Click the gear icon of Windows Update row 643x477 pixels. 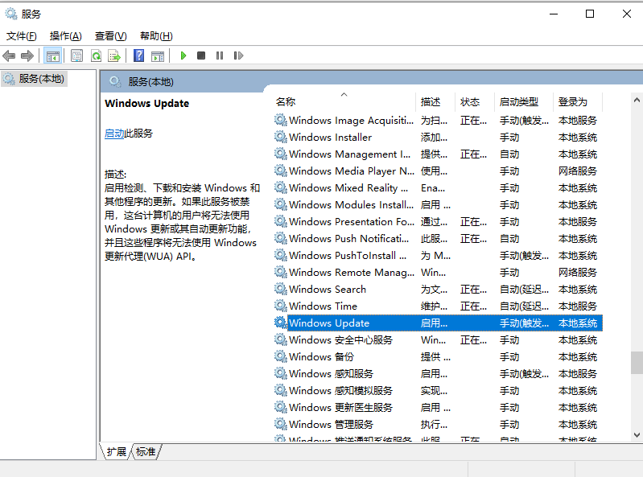point(281,322)
